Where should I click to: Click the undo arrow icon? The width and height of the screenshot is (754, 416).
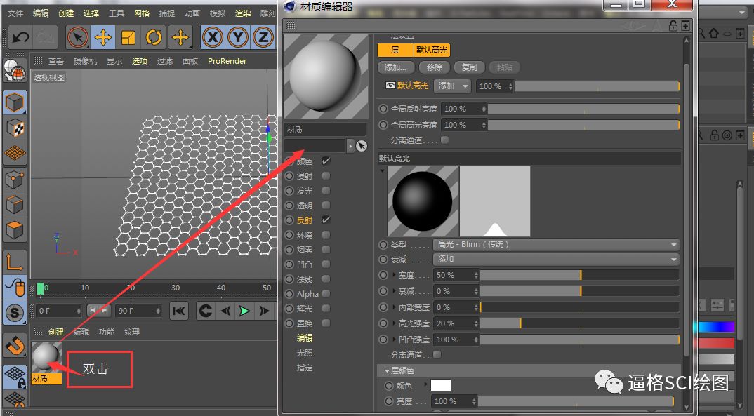coord(20,37)
